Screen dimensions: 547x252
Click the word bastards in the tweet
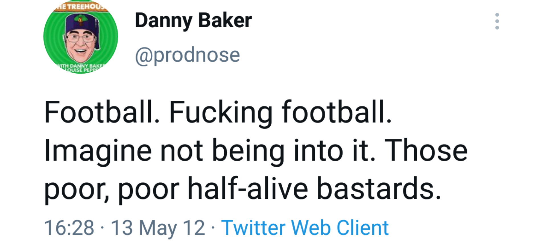tap(379, 189)
